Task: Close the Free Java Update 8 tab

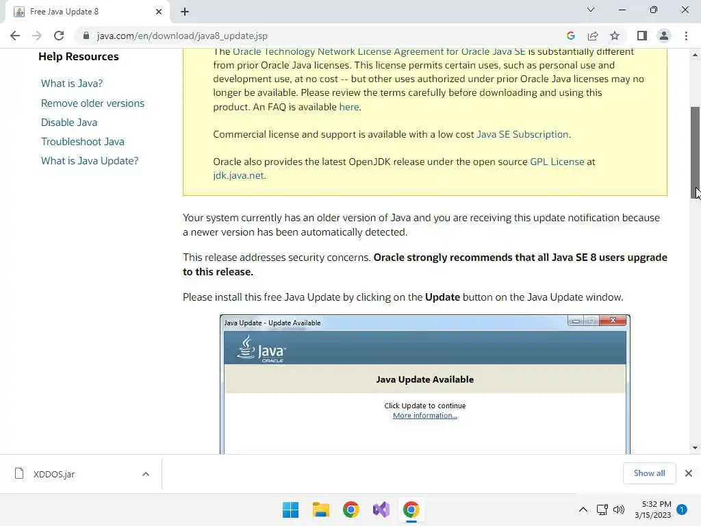Action: pos(159,12)
